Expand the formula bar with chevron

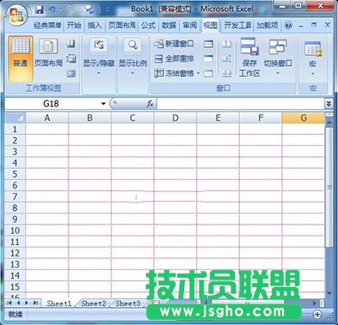329,104
